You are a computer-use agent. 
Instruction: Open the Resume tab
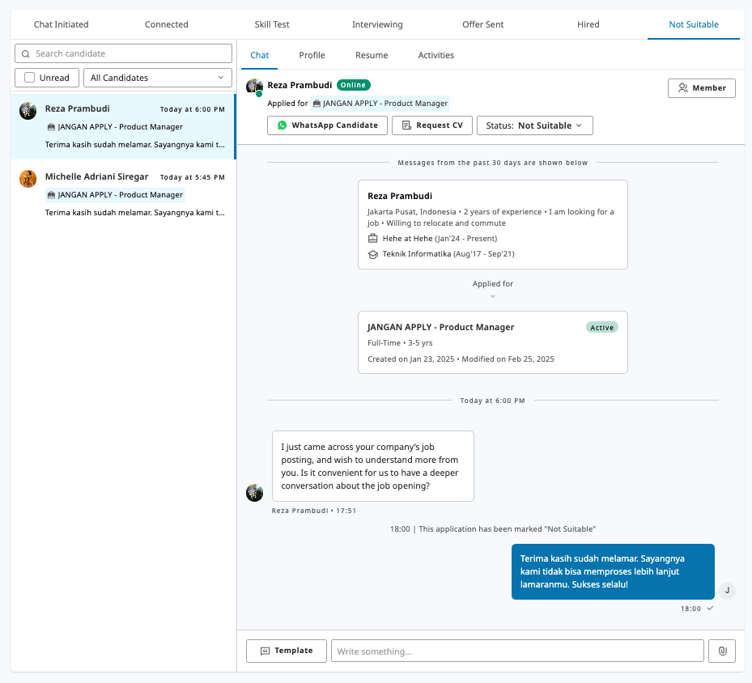(372, 55)
